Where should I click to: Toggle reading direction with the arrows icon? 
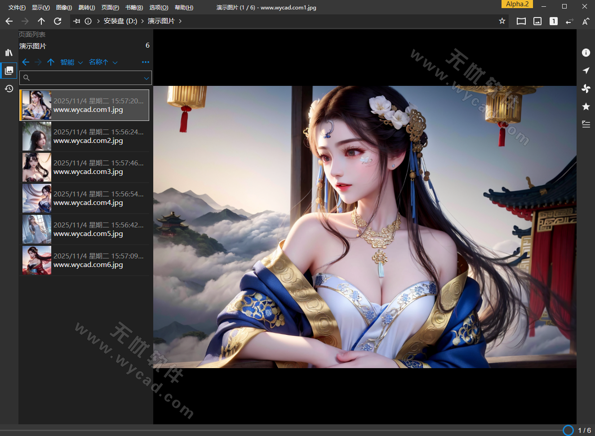point(569,21)
